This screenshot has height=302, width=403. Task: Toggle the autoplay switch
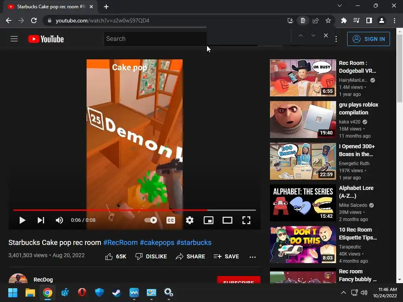click(x=151, y=220)
